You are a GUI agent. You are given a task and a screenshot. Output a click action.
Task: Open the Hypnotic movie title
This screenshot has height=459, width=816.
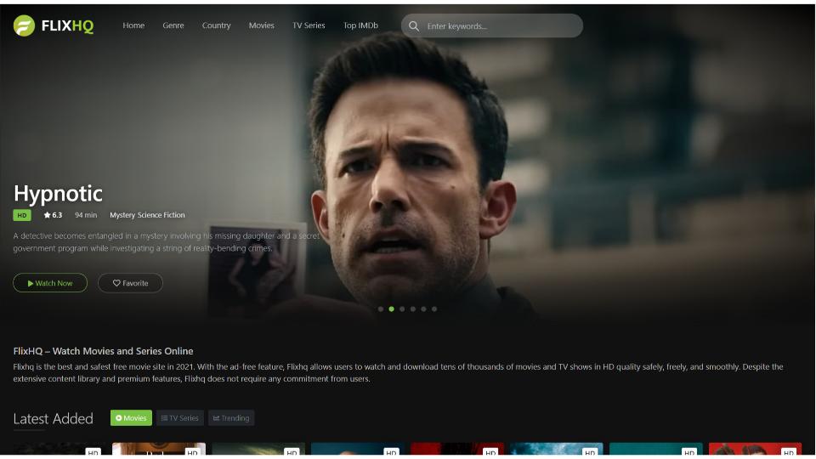pyautogui.click(x=58, y=194)
